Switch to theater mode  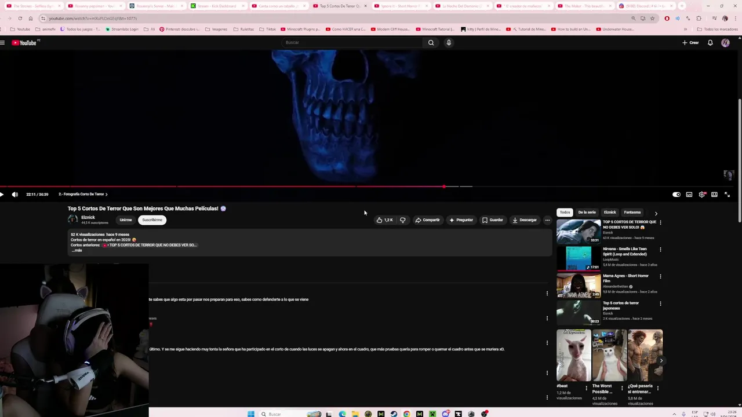point(715,195)
